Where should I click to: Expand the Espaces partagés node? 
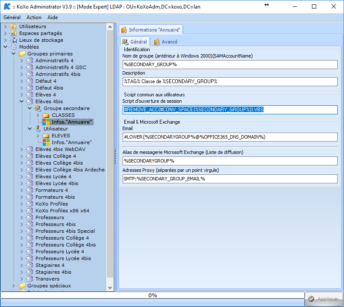6,33
